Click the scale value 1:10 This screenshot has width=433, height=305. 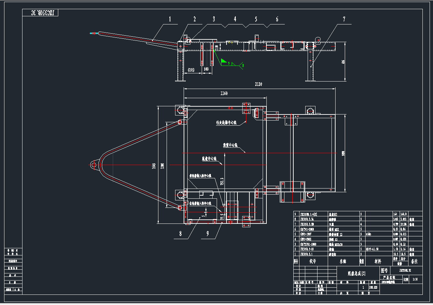[x=416, y=280]
